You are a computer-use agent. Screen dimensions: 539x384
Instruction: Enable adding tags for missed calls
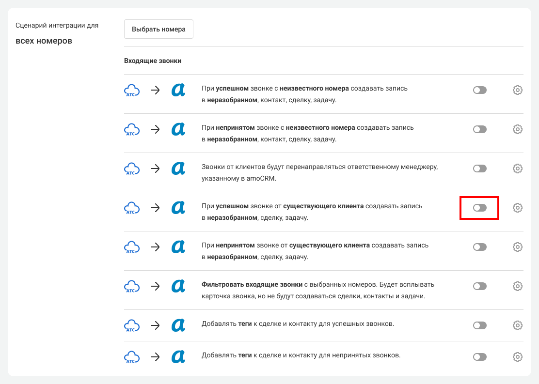point(479,357)
